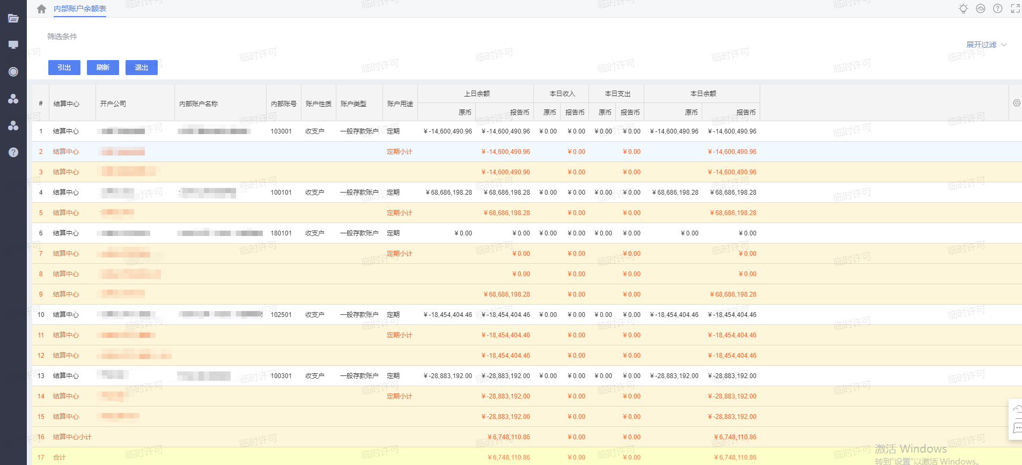The width and height of the screenshot is (1022, 465).
Task: Open the folder icon in left sidebar
Action: tap(13, 18)
